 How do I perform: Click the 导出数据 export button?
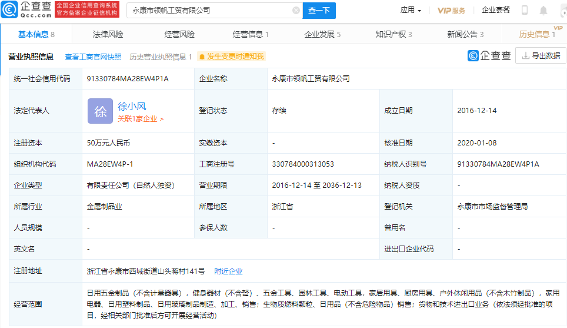541,56
